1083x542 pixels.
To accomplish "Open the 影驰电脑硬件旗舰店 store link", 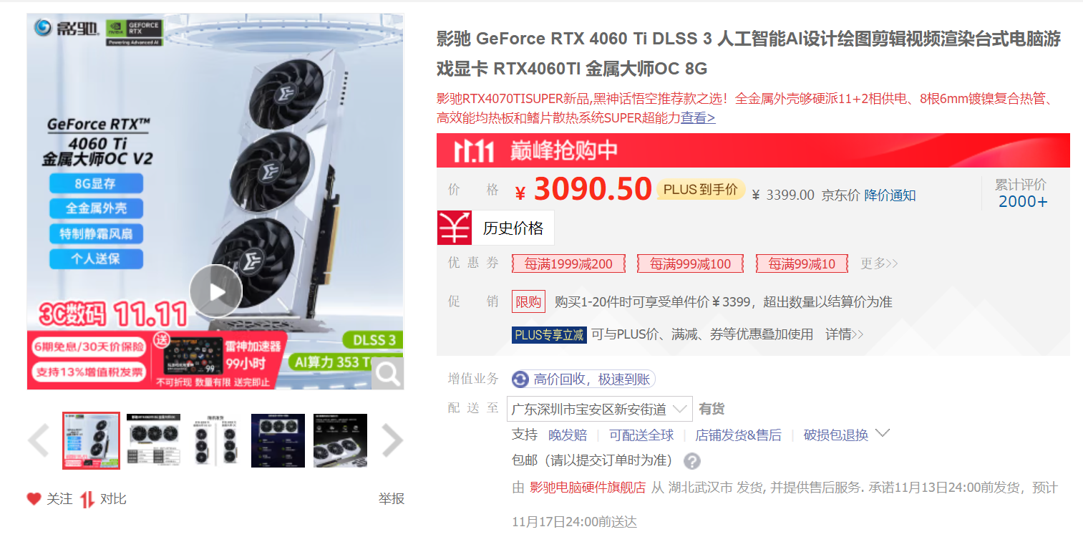I will click(588, 488).
